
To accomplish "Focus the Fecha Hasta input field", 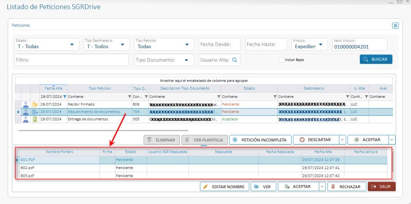I will [x=266, y=44].
